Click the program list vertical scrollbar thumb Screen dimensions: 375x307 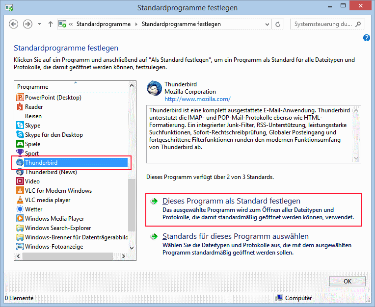click(x=132, y=205)
